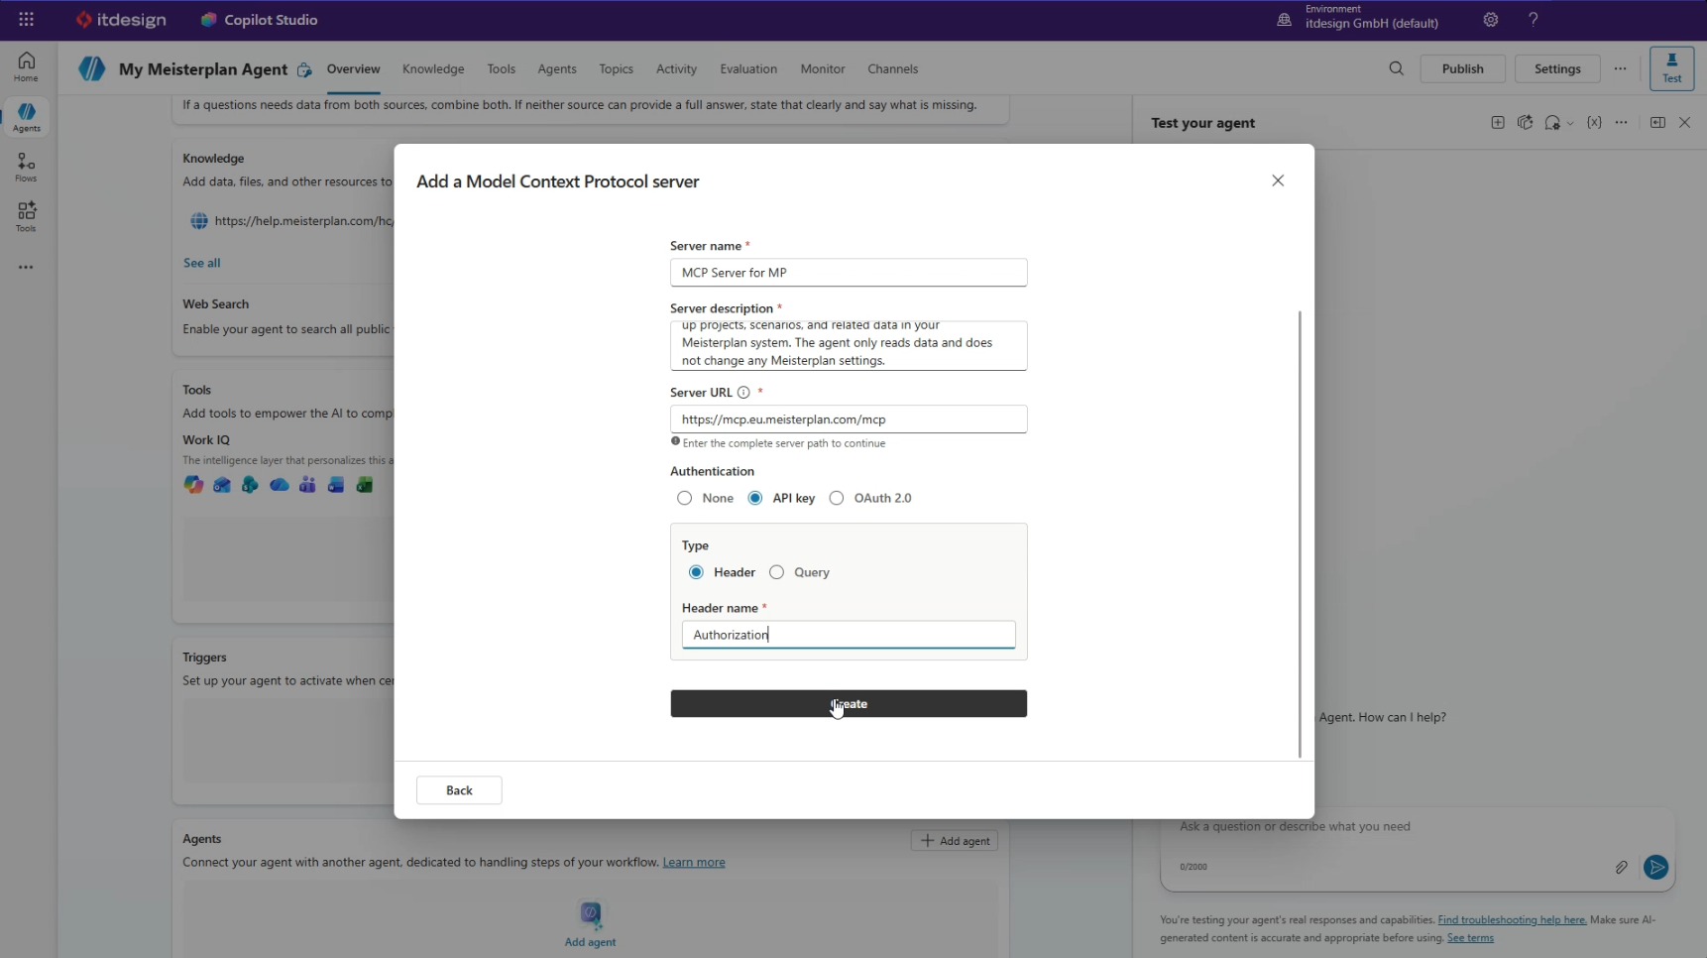Open Flows in the left sidebar
Viewport: 1707px width, 958px height.
tap(27, 167)
